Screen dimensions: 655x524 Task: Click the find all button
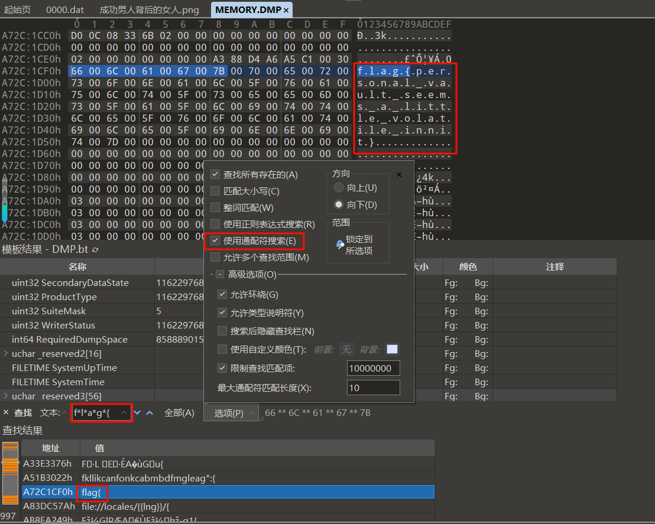(179, 413)
